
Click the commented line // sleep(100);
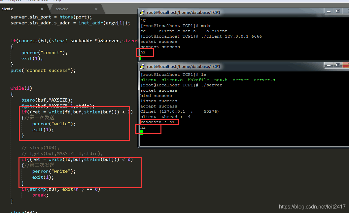[x=40, y=148]
